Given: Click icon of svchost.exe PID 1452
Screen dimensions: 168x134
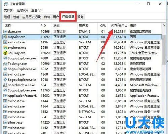Looking at the screenshot, I should (x=5, y=128).
